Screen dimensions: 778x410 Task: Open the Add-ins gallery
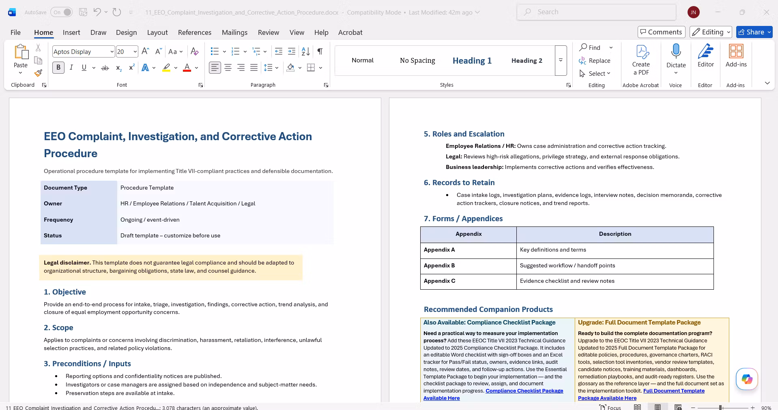click(736, 56)
